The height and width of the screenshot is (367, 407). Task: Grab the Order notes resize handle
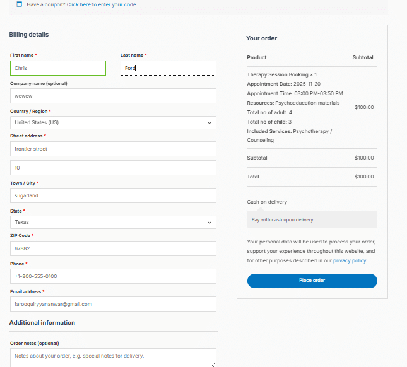pos(213,364)
